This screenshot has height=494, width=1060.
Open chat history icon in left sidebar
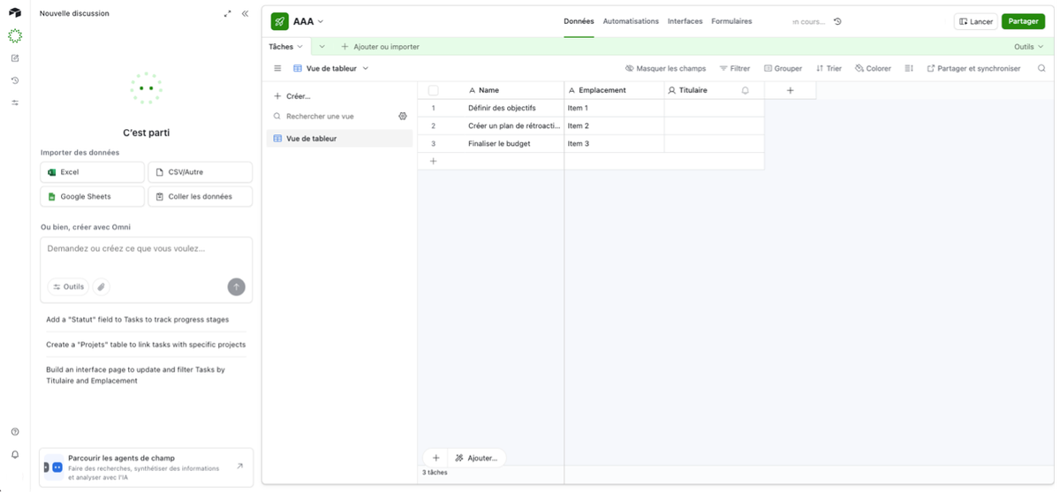[x=15, y=80]
